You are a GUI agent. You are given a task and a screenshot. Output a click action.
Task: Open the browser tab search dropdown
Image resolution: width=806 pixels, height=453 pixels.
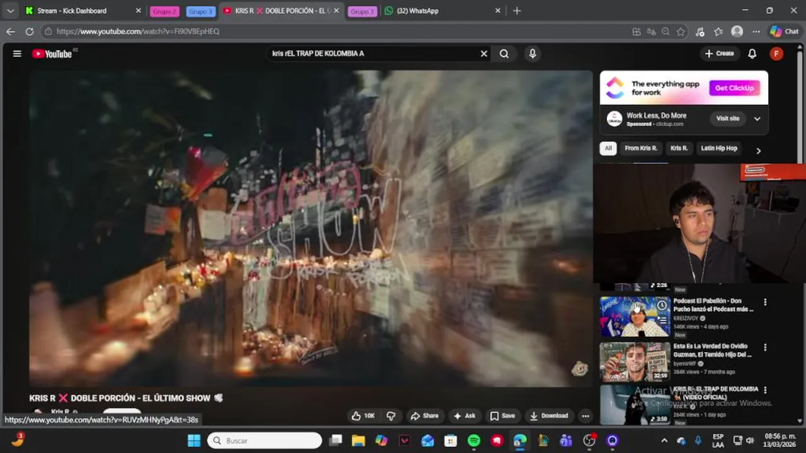click(x=10, y=11)
